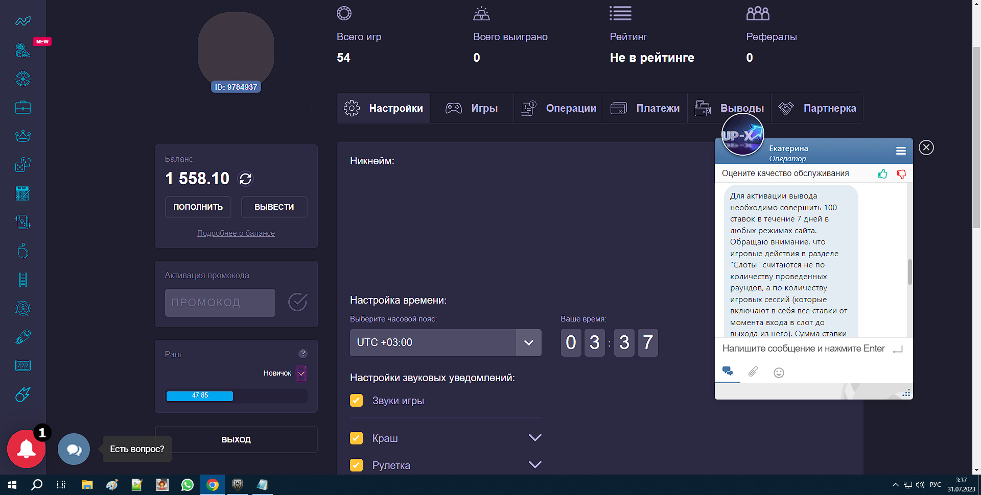Focus the ПРОМОКОД input field
981x495 pixels.
point(220,303)
